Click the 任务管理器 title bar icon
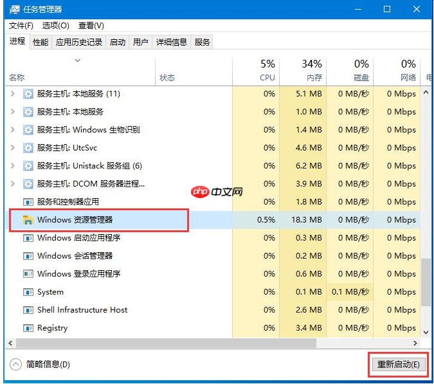The width and height of the screenshot is (434, 384). pyautogui.click(x=14, y=10)
